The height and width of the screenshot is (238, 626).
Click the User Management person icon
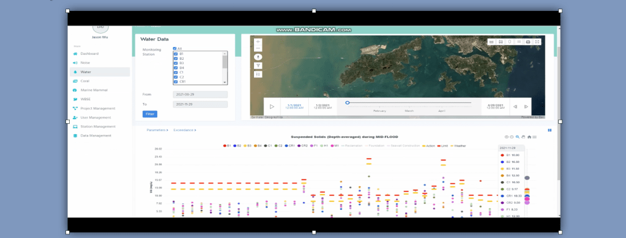(75, 117)
